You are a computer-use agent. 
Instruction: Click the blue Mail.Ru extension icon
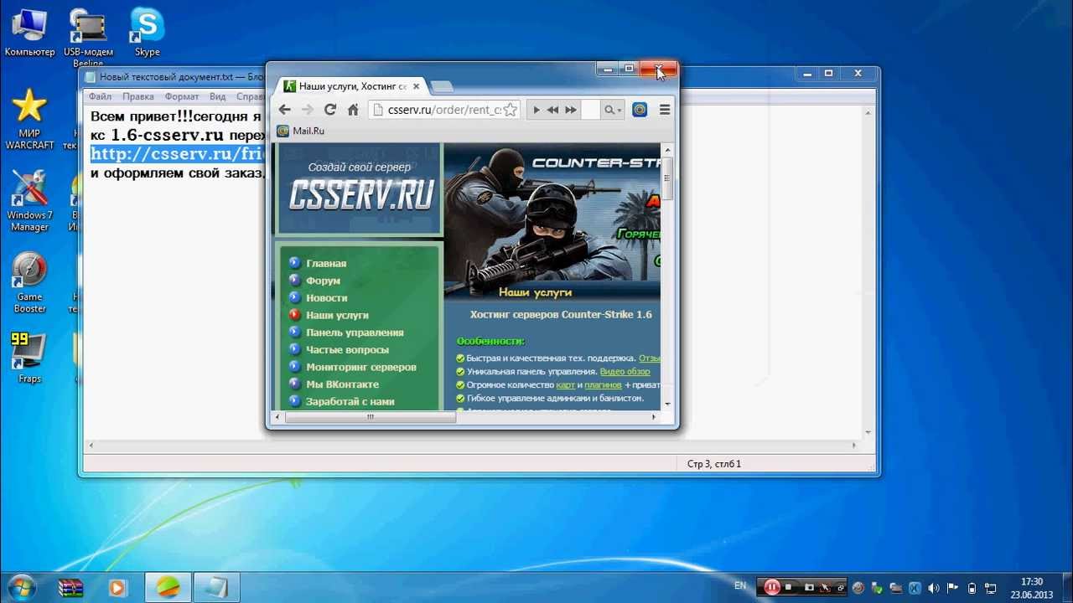pos(640,110)
